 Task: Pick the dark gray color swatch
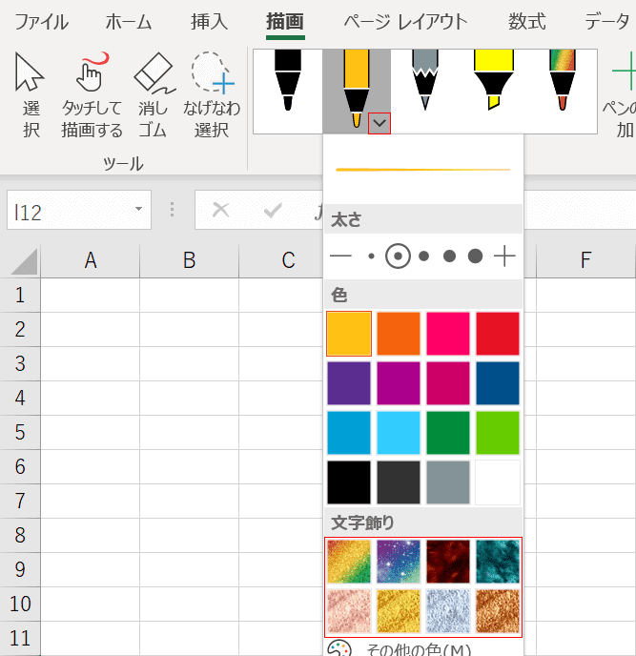click(x=399, y=482)
